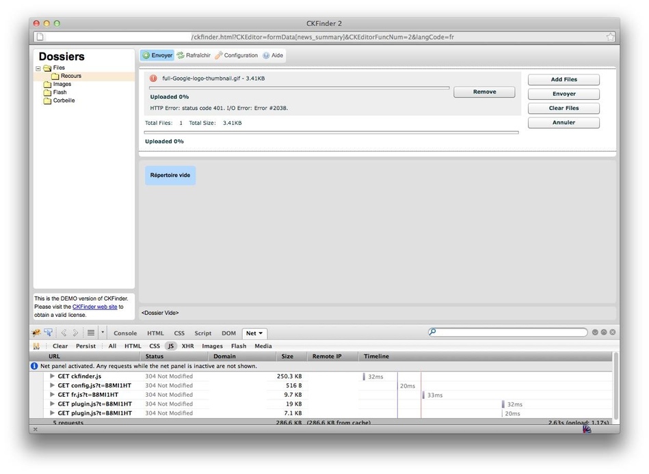Image resolution: width=649 pixels, height=474 pixels.
Task: Click the page icon in the address bar
Action: point(40,37)
